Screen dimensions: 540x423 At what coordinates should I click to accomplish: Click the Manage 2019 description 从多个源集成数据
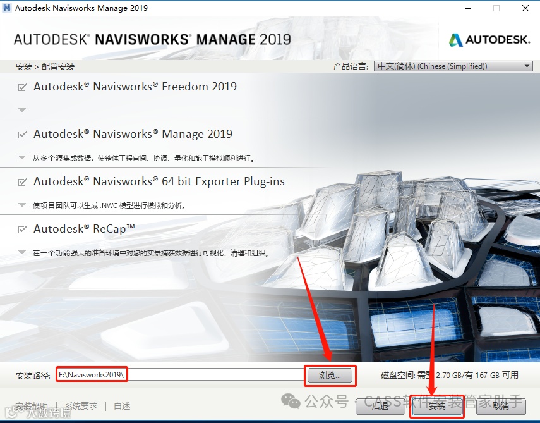[144, 158]
